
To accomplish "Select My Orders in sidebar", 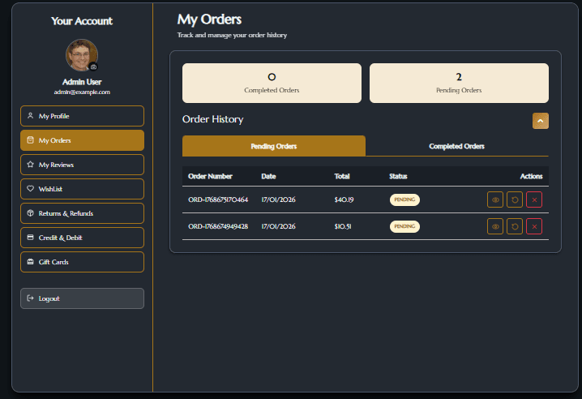I will [x=82, y=140].
